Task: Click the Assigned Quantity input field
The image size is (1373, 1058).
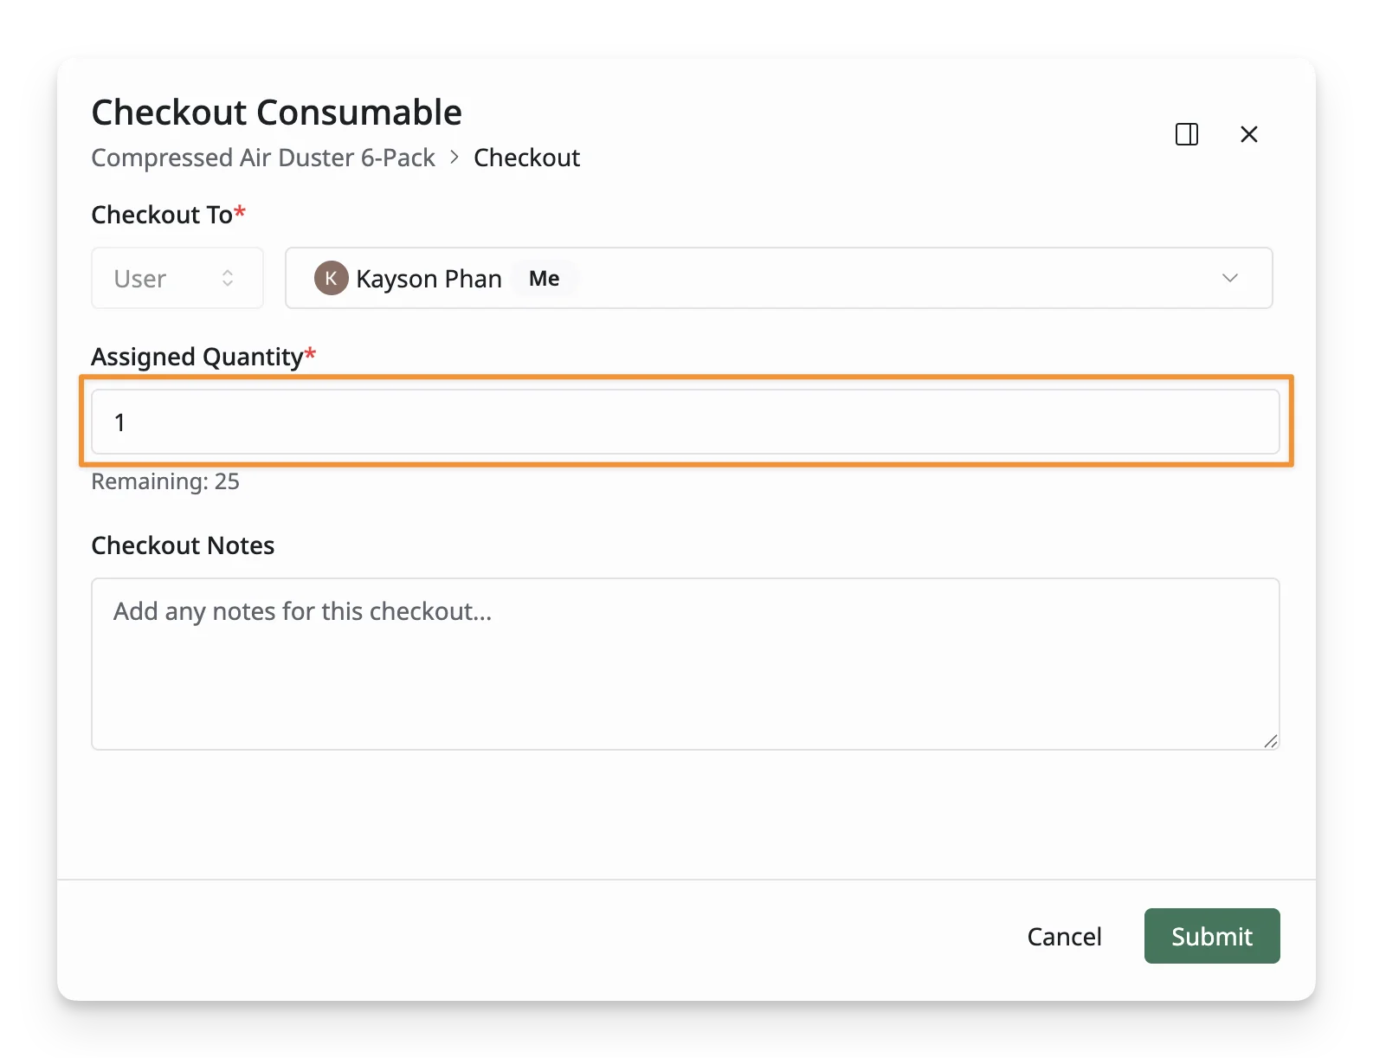Action: 686,422
